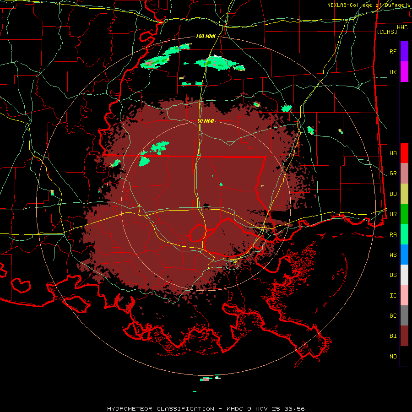Click the BD legend label
The image size is (412, 412).
tap(393, 194)
